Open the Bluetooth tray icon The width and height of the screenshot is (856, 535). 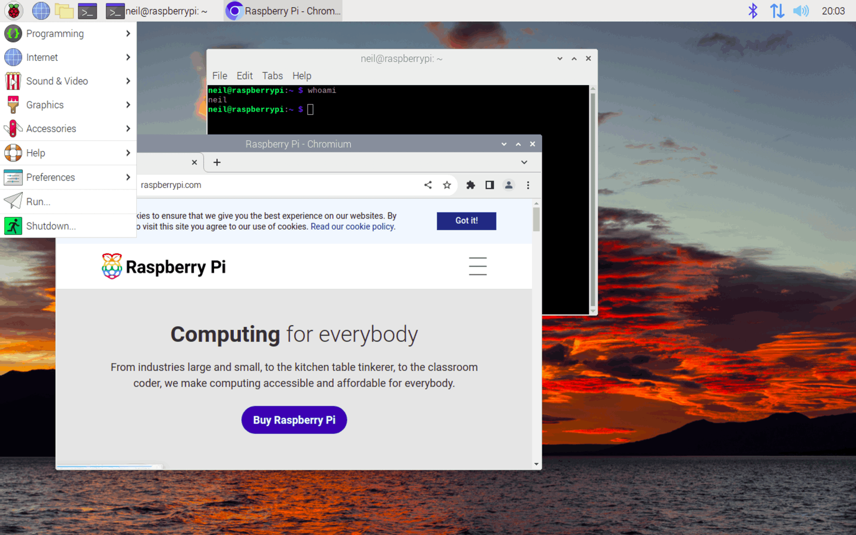pos(752,11)
